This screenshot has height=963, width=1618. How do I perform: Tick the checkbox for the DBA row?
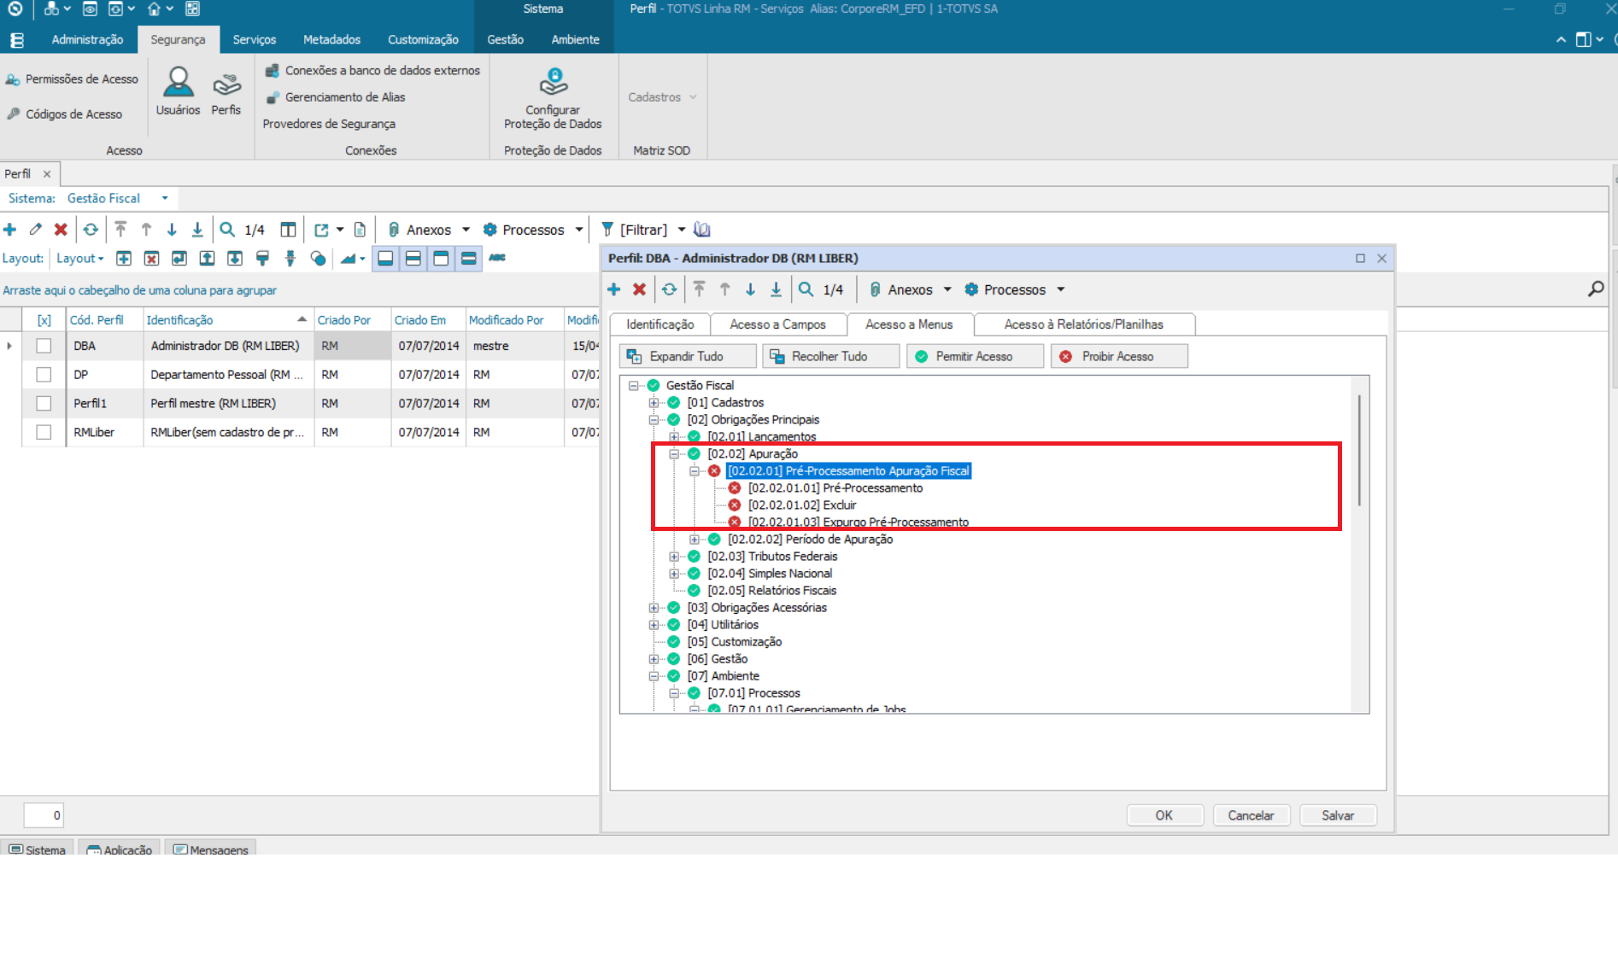tap(44, 346)
